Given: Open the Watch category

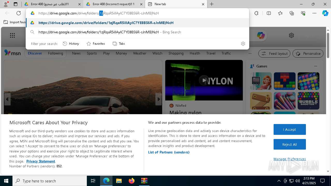Looking at the screenshot, I should pyautogui.click(x=157, y=53).
